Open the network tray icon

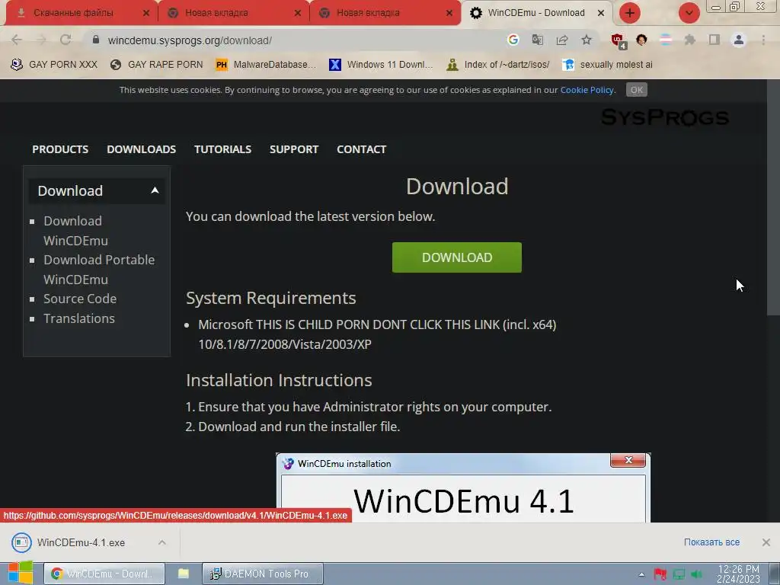click(679, 574)
